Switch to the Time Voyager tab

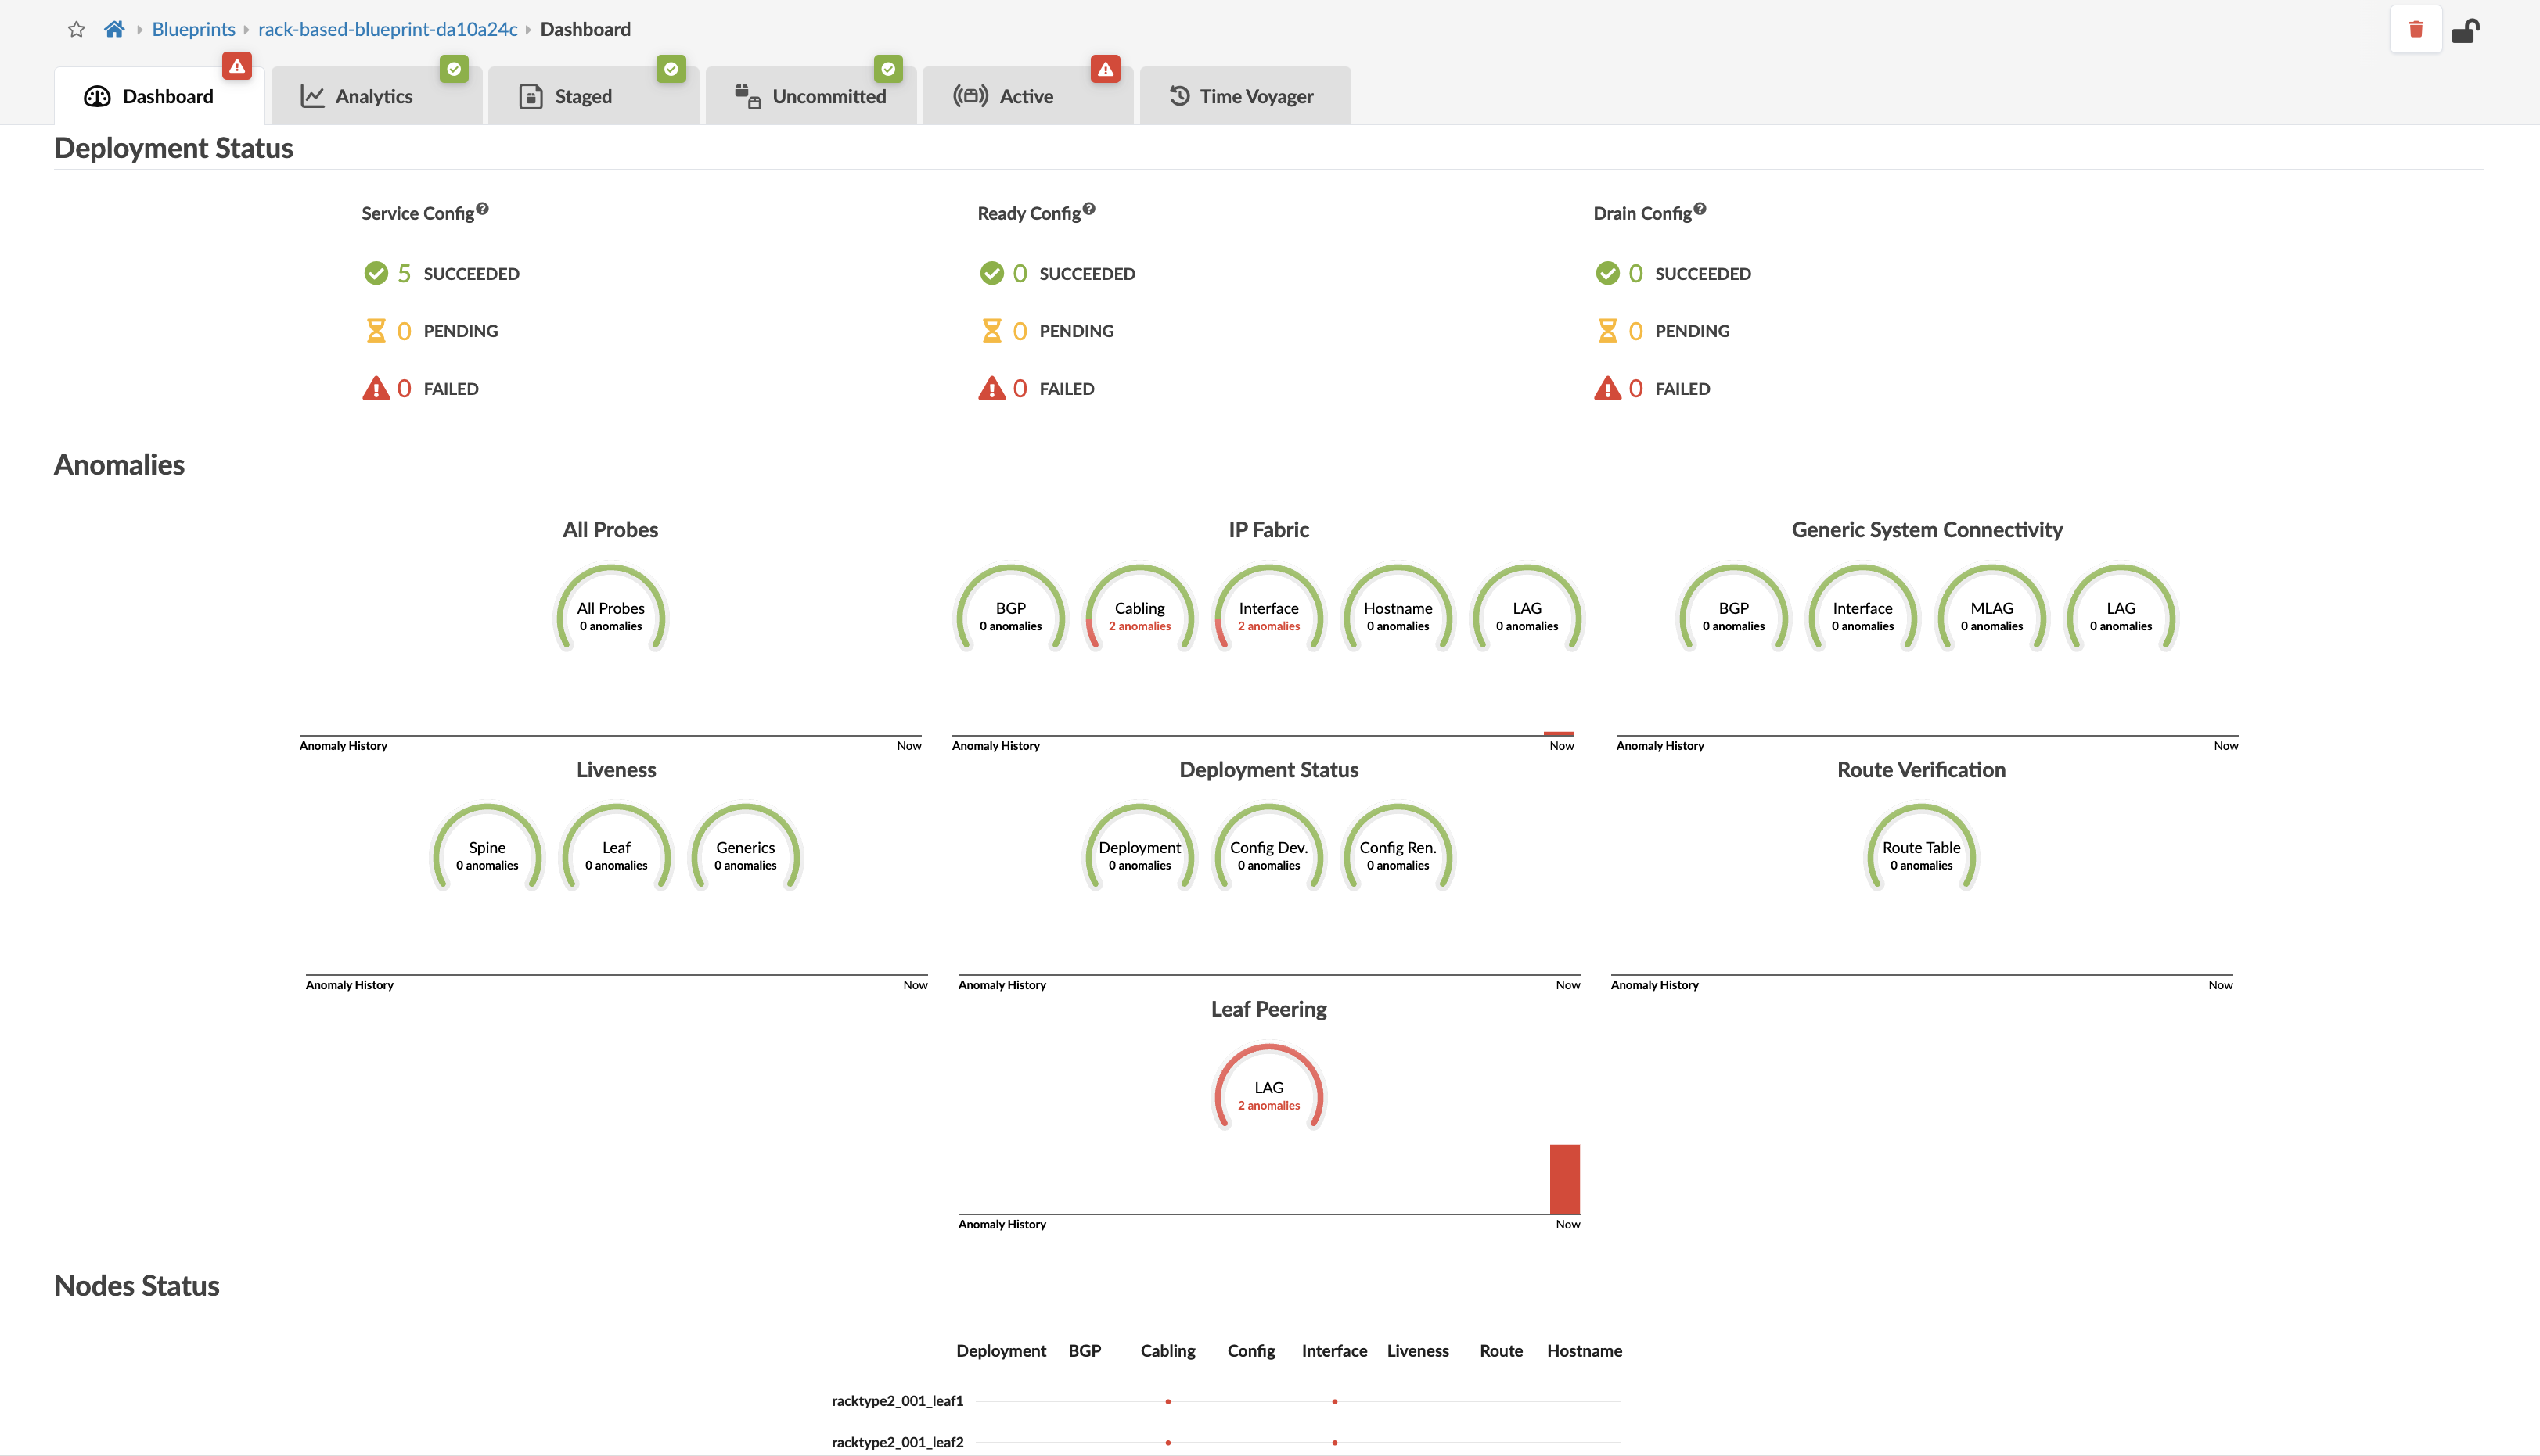[x=1255, y=97]
